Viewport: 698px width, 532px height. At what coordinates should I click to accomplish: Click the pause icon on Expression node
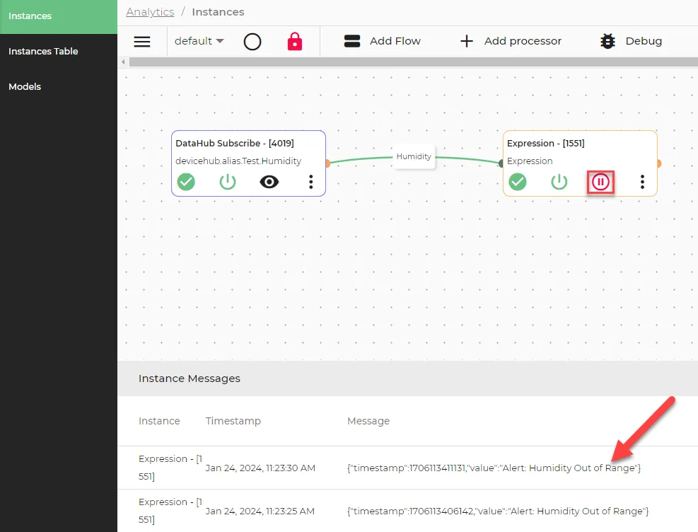point(600,182)
